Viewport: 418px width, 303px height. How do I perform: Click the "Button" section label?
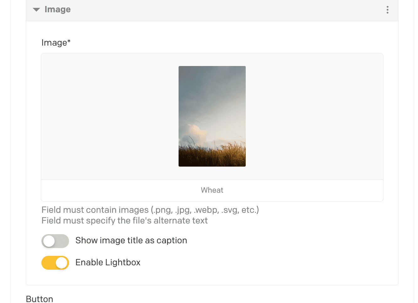(40, 299)
